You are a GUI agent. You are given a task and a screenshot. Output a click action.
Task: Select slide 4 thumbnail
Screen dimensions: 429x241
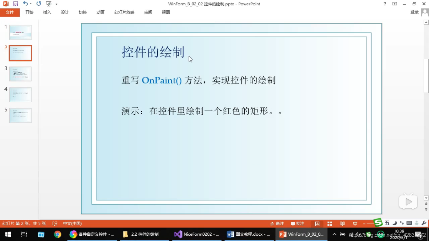pyautogui.click(x=20, y=94)
